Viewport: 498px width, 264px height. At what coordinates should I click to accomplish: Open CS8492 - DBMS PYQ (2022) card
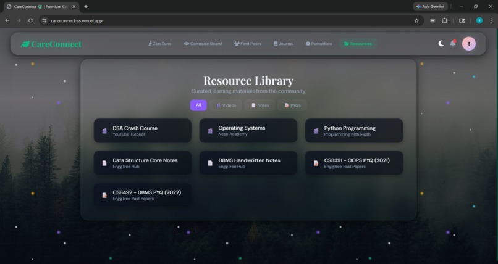(x=143, y=195)
